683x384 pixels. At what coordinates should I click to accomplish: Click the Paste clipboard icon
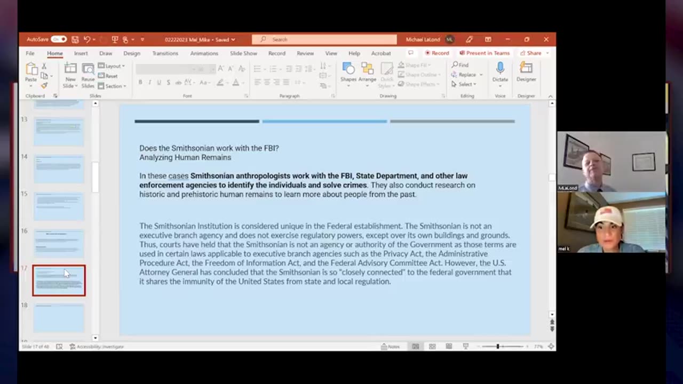(31, 69)
